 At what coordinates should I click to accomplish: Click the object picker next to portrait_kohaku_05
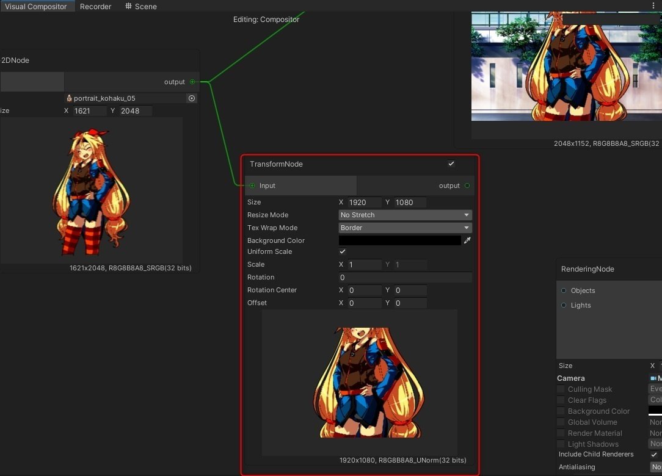[x=192, y=98]
